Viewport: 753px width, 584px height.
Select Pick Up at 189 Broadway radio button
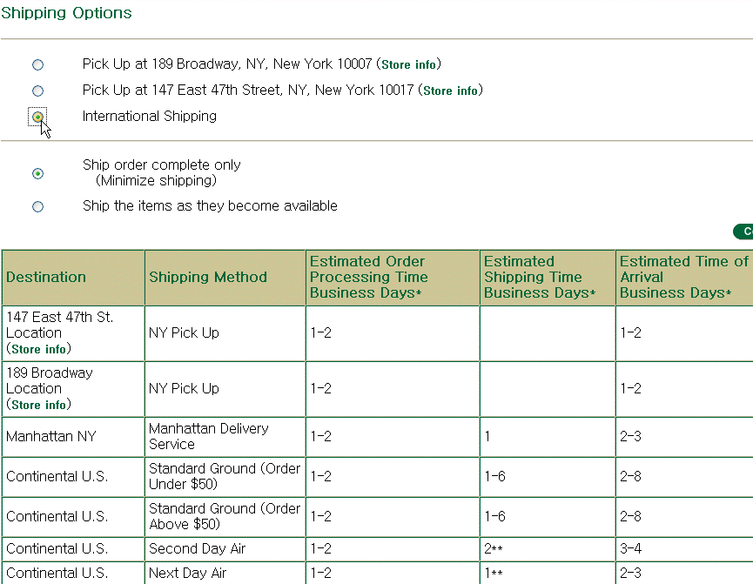pos(37,64)
